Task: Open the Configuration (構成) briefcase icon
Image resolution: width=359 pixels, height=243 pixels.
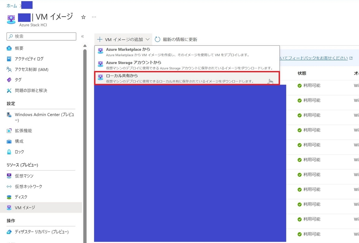Action: pyautogui.click(x=9, y=141)
